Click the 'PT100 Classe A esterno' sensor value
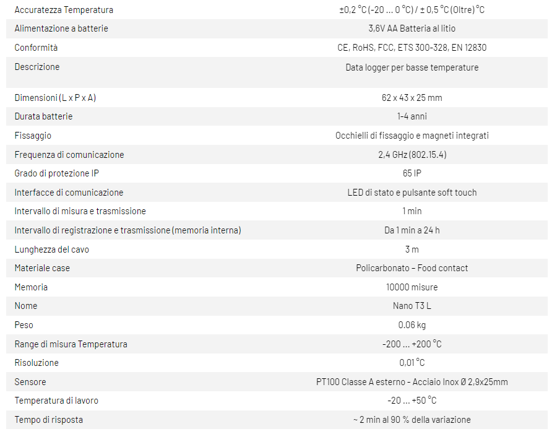Viewport: 557px width, 434px height. coord(412,382)
